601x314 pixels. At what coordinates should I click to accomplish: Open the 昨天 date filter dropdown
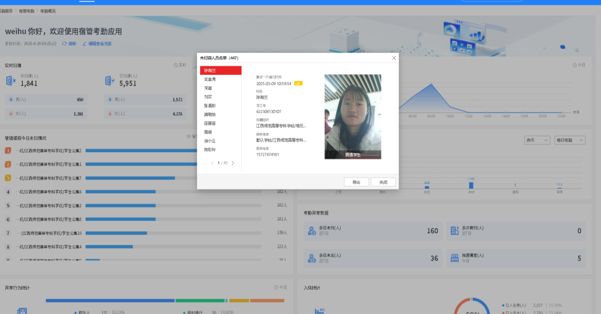click(537, 140)
